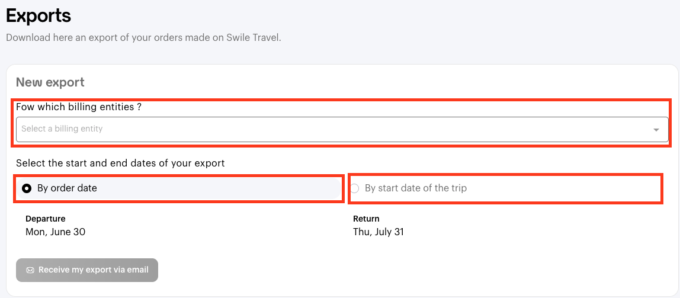The width and height of the screenshot is (680, 298).
Task: Open the Departure date picker showing Mon, June 30
Action: 55,232
